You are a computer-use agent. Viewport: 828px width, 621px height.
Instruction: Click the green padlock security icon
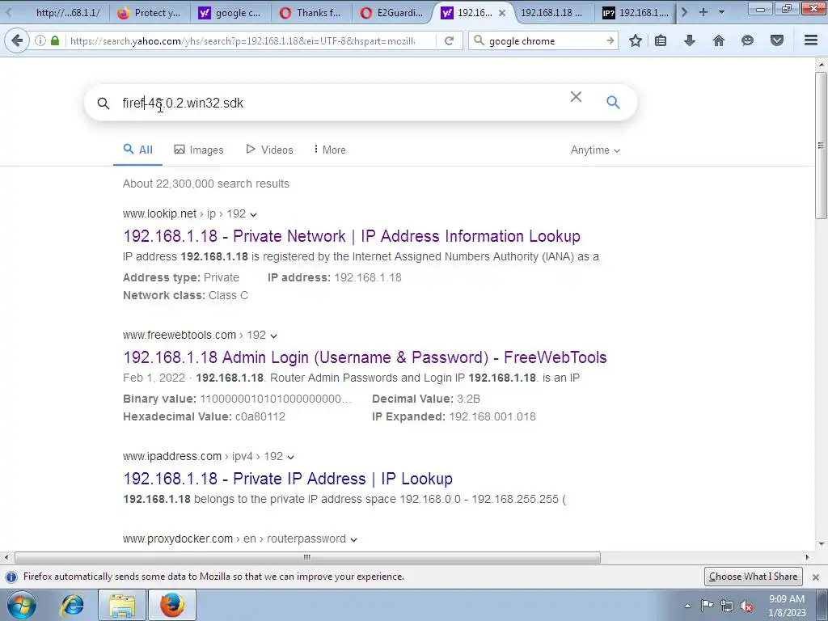[x=55, y=40]
